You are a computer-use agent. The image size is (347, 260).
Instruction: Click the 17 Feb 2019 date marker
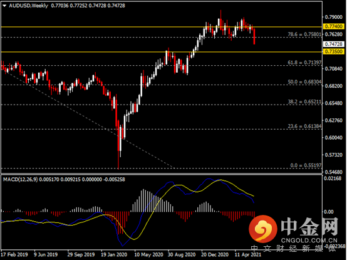[x=14, y=254]
